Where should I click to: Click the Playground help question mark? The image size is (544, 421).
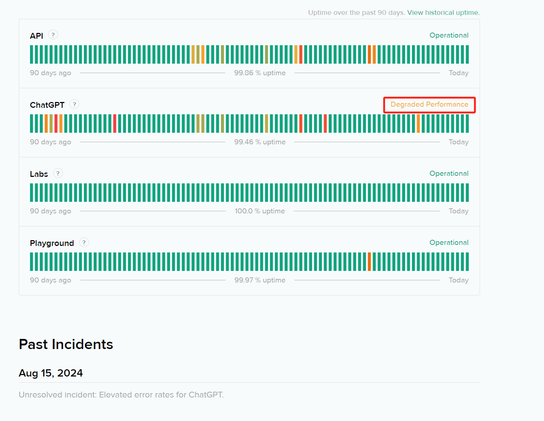pos(84,242)
